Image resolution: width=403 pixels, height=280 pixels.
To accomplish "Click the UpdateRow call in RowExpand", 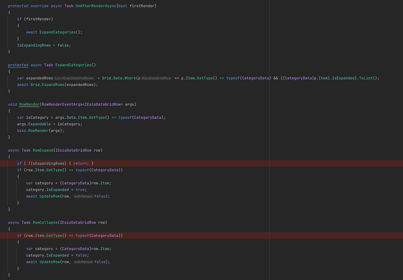I will [x=49, y=196].
